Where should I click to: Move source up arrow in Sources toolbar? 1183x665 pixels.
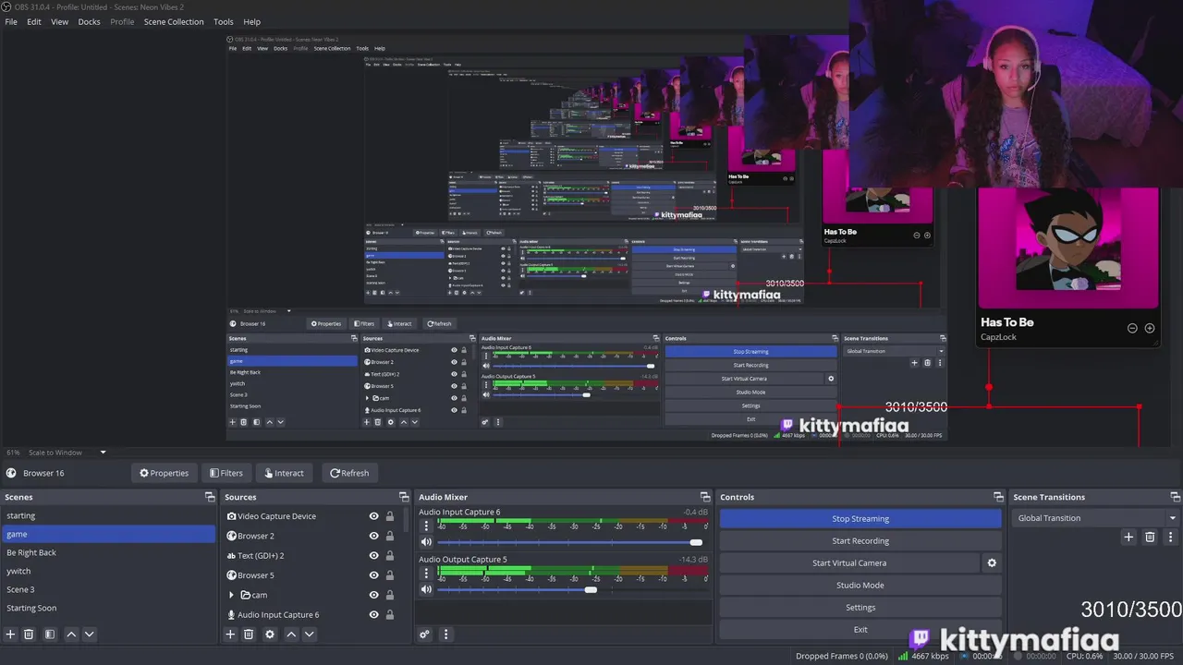click(x=291, y=635)
